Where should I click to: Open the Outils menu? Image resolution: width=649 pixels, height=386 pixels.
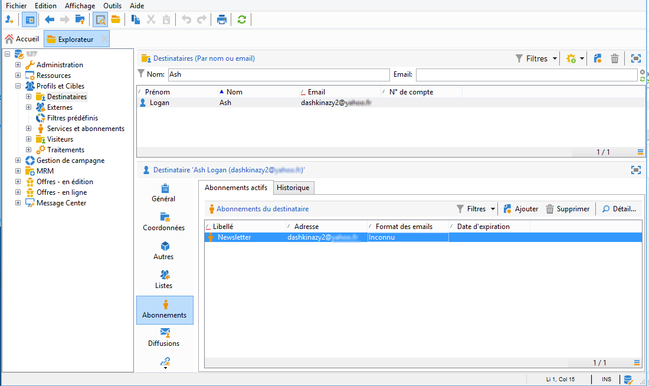coord(112,6)
